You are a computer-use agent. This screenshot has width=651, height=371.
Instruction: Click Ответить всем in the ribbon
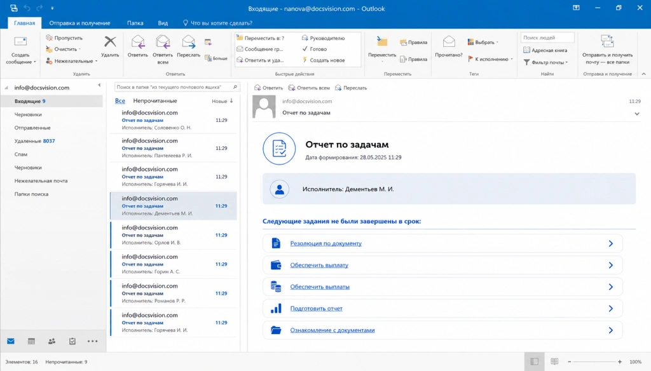[163, 50]
